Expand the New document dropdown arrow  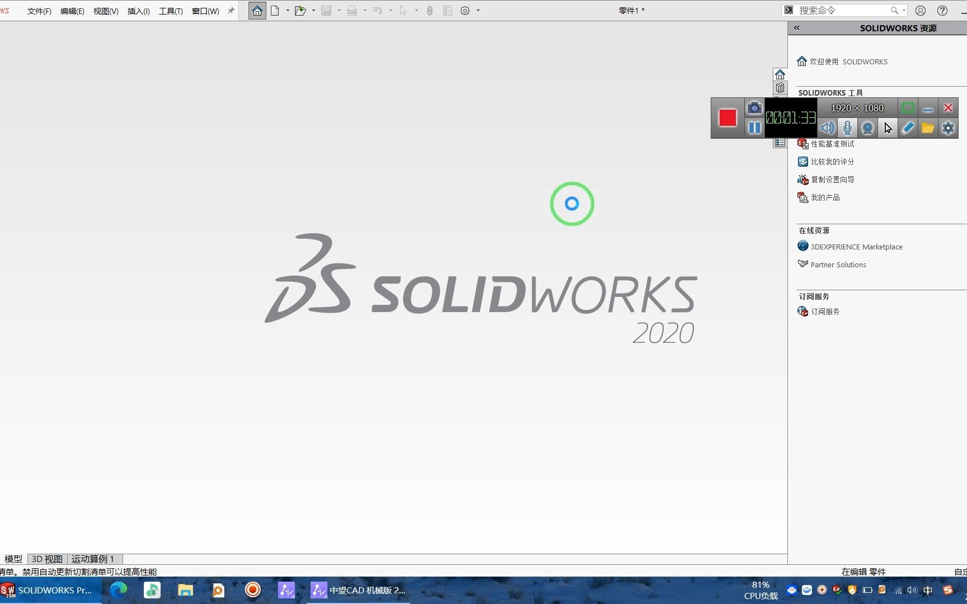click(x=288, y=11)
